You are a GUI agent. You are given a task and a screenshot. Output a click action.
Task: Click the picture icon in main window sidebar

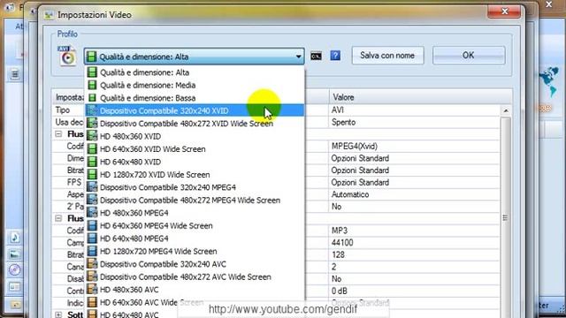[x=14, y=254]
